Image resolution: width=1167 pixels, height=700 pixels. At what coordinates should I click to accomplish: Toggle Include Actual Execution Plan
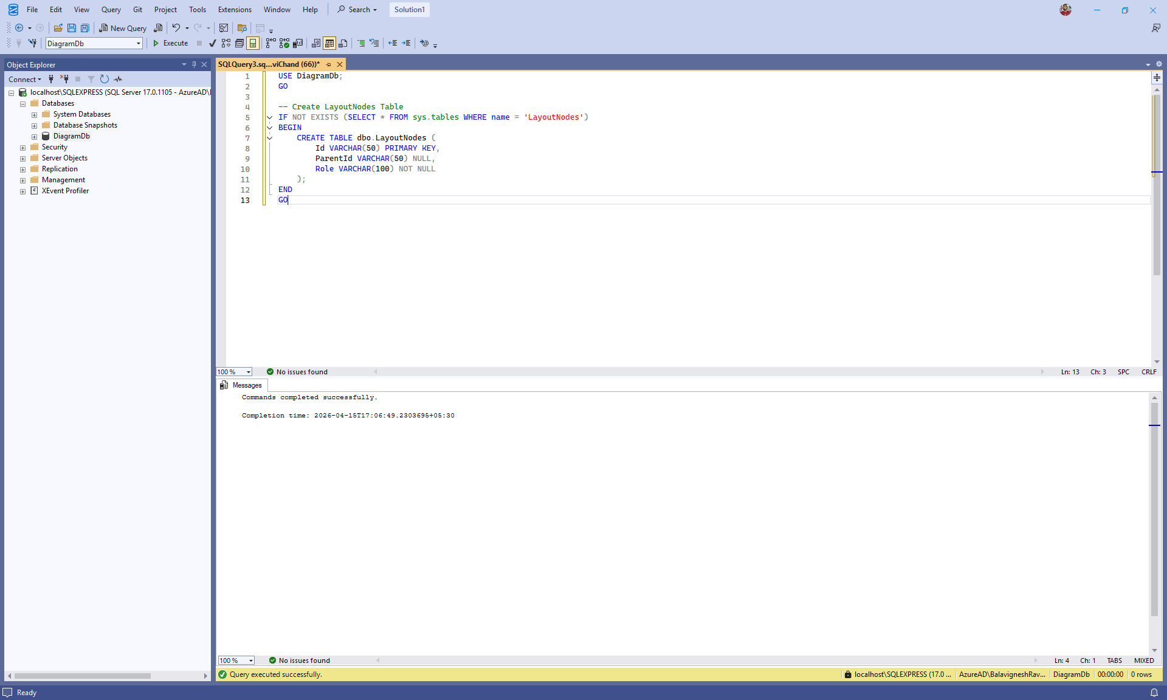[x=270, y=43]
